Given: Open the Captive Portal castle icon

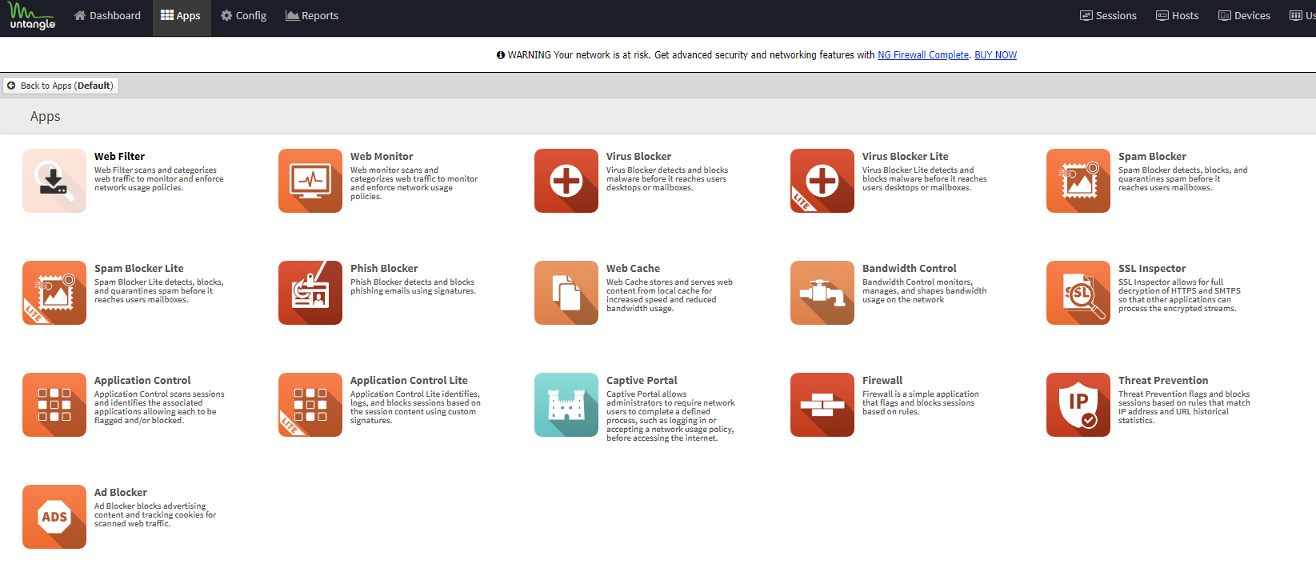Looking at the screenshot, I should [566, 405].
